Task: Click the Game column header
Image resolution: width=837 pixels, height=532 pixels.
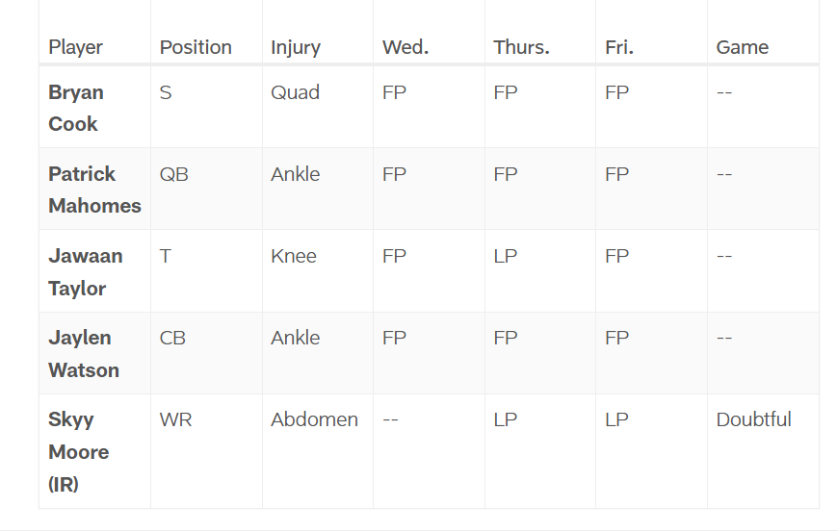Action: [743, 47]
